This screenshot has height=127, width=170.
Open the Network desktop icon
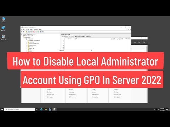click(x=3, y=29)
